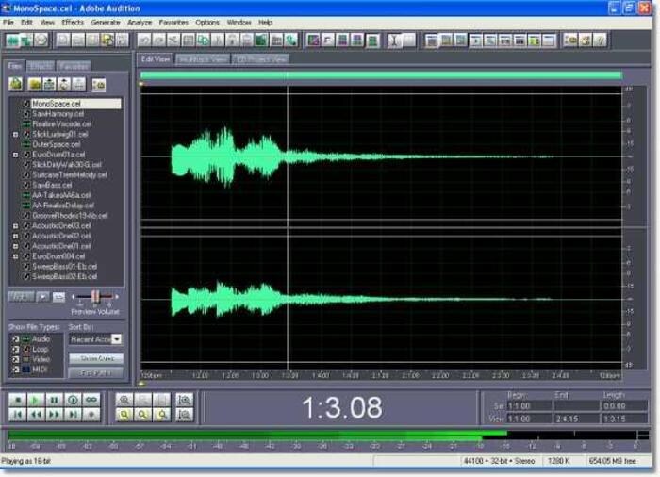Open the File menu
This screenshot has height=477, width=660.
tap(8, 23)
